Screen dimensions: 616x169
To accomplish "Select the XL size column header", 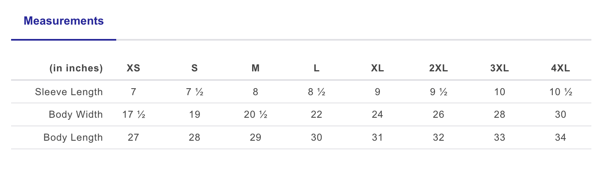I will point(377,69).
